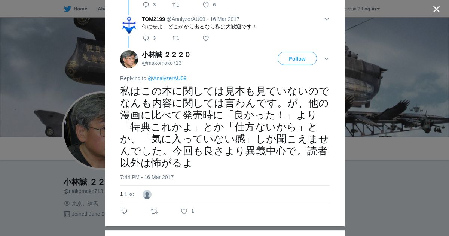Go to Twitter Home tab
This screenshot has width=449, height=236.
76,9
